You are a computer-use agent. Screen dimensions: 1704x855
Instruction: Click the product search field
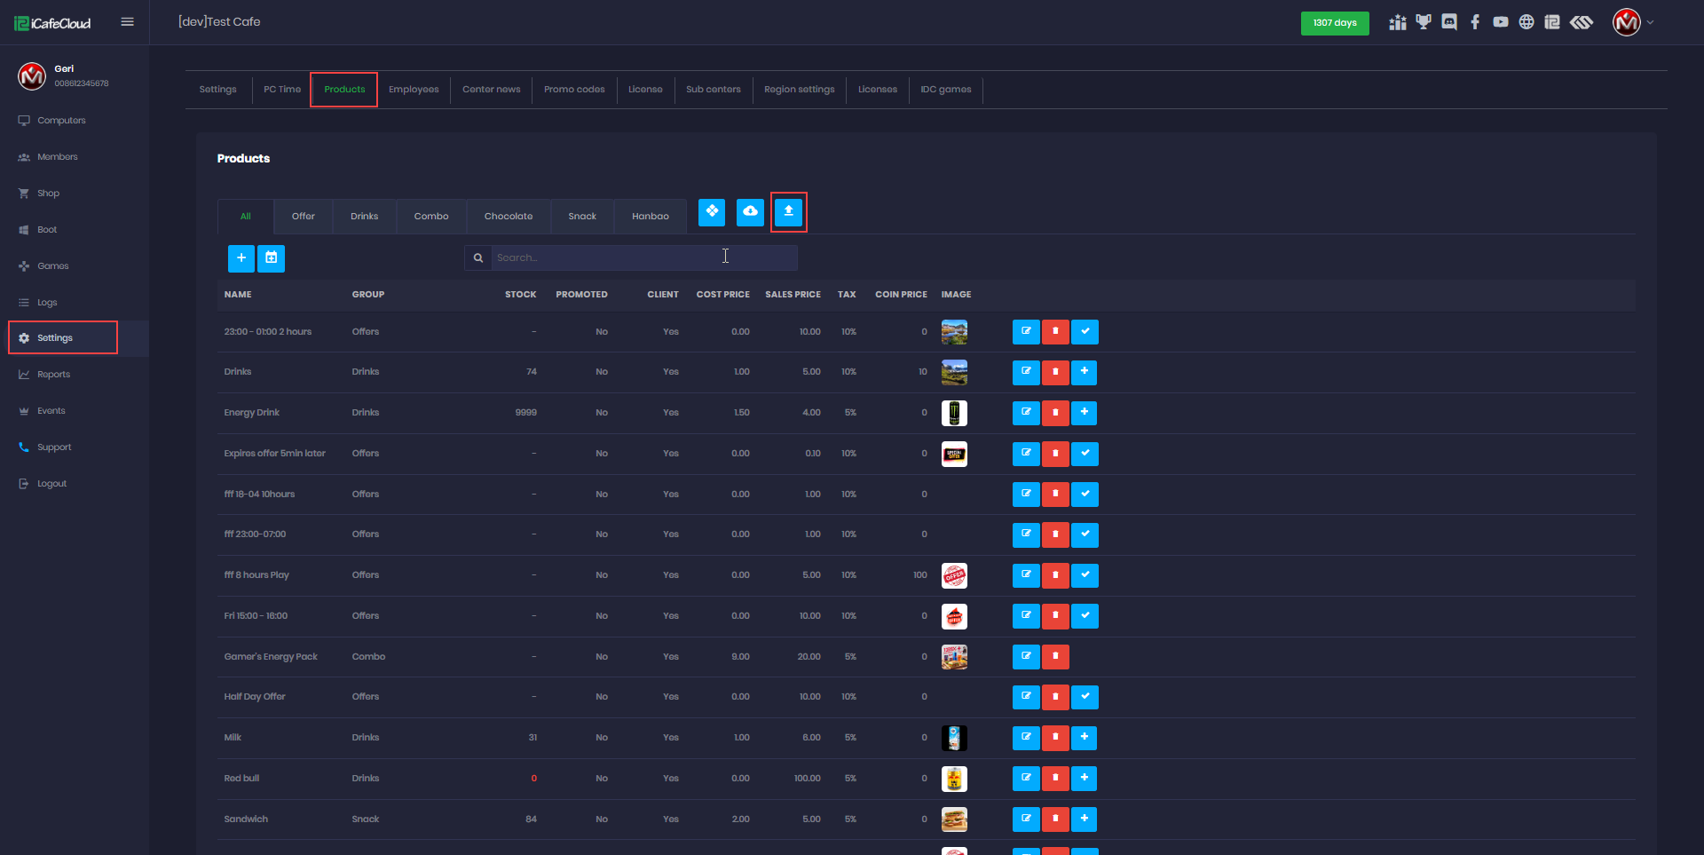pyautogui.click(x=643, y=258)
